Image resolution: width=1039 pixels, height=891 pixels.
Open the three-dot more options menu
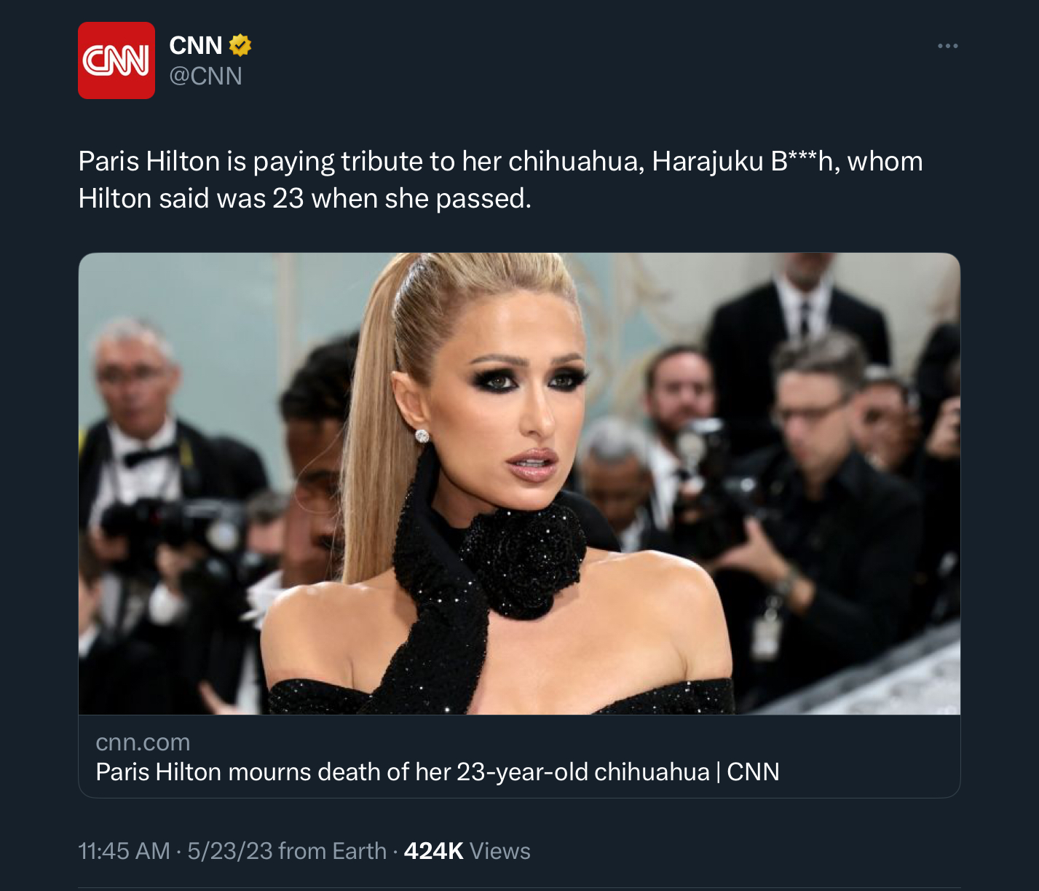pos(947,46)
